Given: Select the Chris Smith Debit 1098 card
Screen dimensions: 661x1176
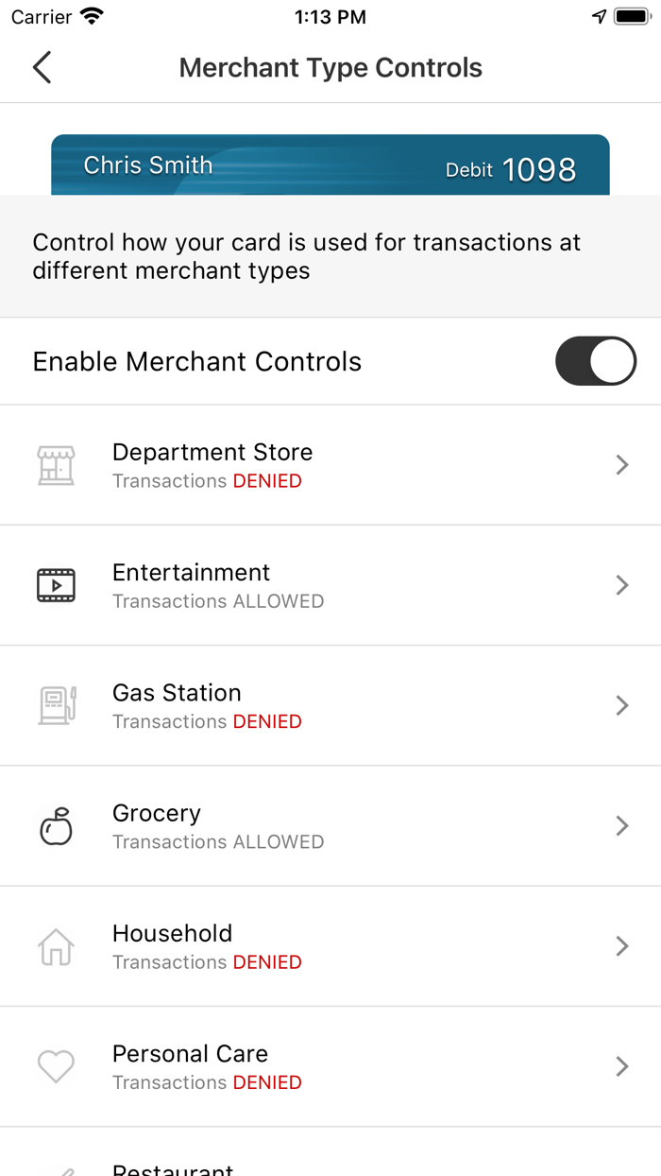Looking at the screenshot, I should 330,164.
